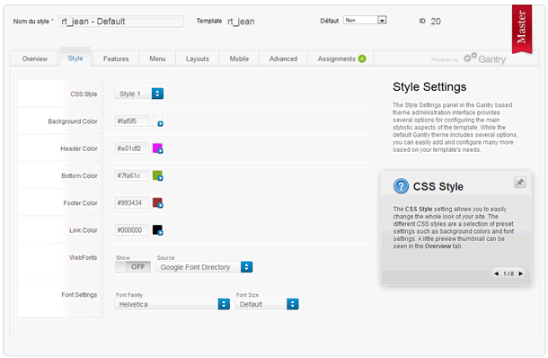
Task: Click the CSS Style help box title
Action: click(438, 186)
